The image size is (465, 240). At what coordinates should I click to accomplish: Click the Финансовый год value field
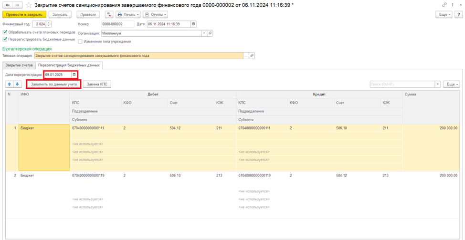click(39, 24)
